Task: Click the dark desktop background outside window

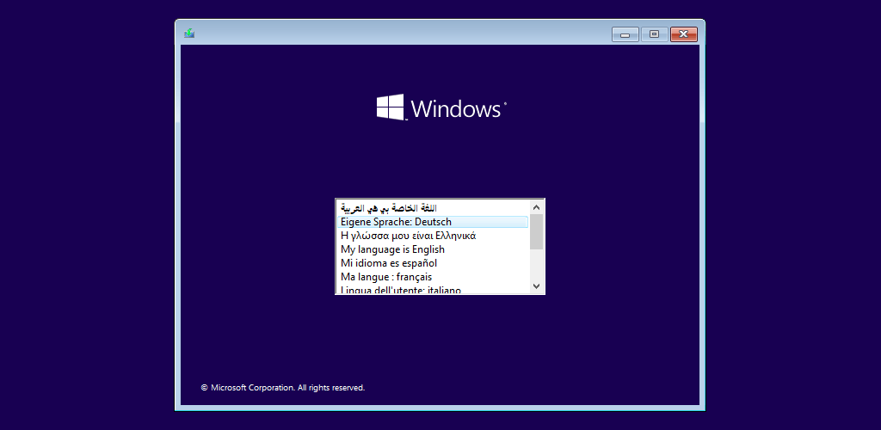Action: point(84,224)
